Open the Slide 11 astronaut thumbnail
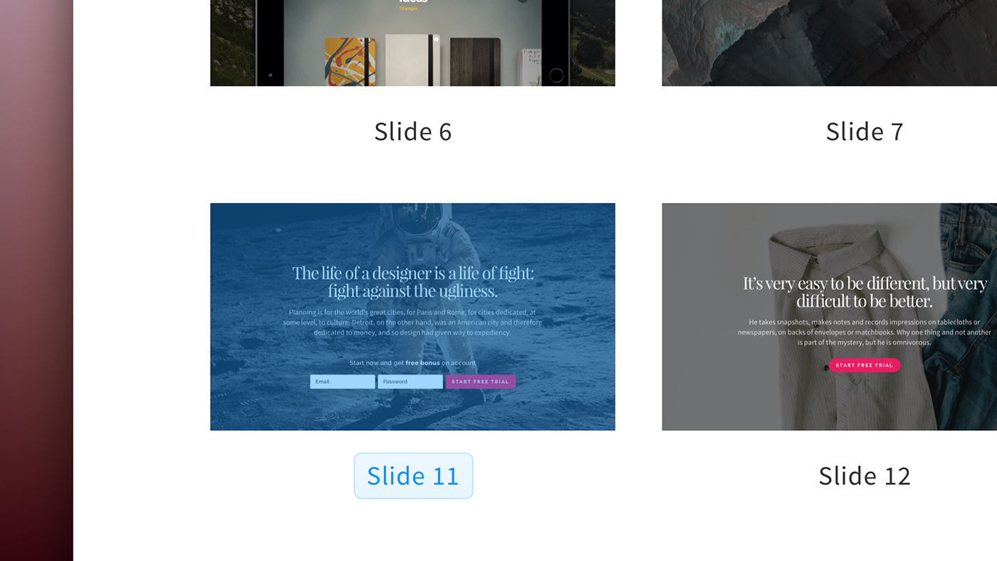Screen dimensions: 997x561 [x=412, y=317]
